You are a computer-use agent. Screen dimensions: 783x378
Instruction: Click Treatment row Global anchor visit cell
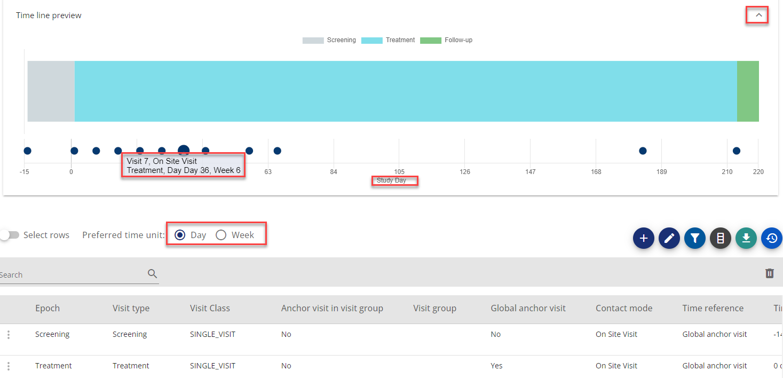coord(714,366)
